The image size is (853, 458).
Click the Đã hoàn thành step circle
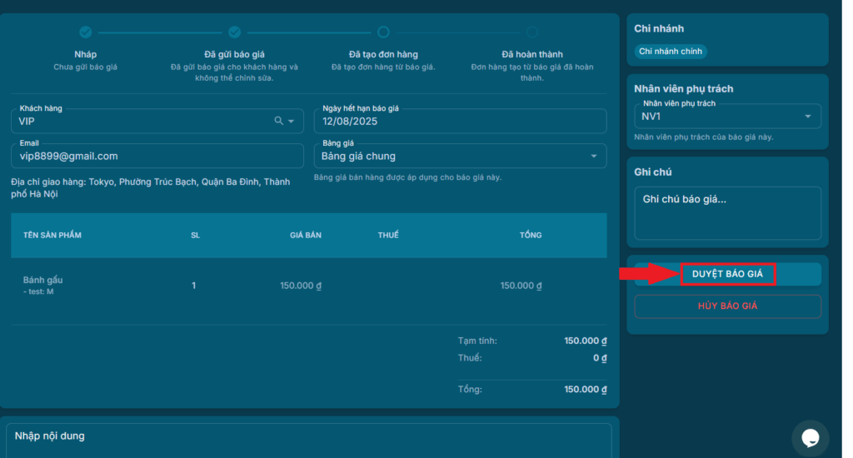pos(531,32)
